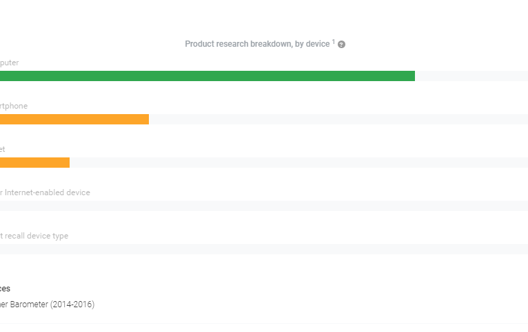Click the year range '(2014-2016)' in the source
The width and height of the screenshot is (528, 332).
(72, 304)
